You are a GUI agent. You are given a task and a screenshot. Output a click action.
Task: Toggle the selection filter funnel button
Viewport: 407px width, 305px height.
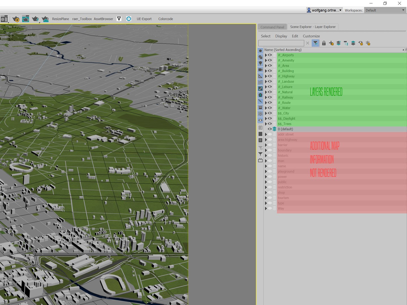point(315,43)
